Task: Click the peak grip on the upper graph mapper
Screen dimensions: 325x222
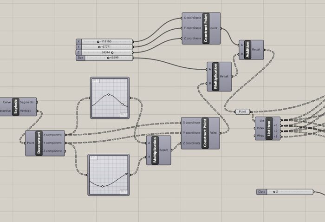Action: coord(109,94)
